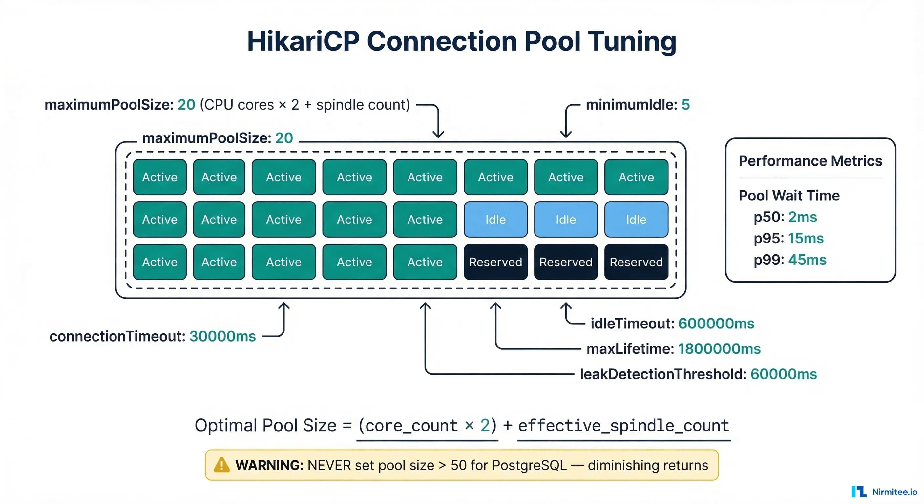The image size is (924, 504).
Task: Select "diminishing returns" in the warning banner
Action: click(648, 465)
